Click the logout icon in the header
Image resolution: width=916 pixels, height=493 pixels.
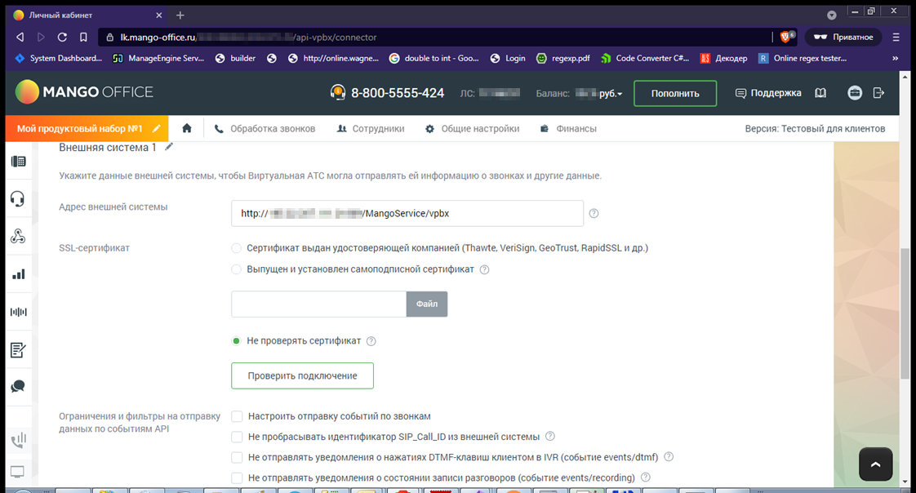tap(878, 93)
